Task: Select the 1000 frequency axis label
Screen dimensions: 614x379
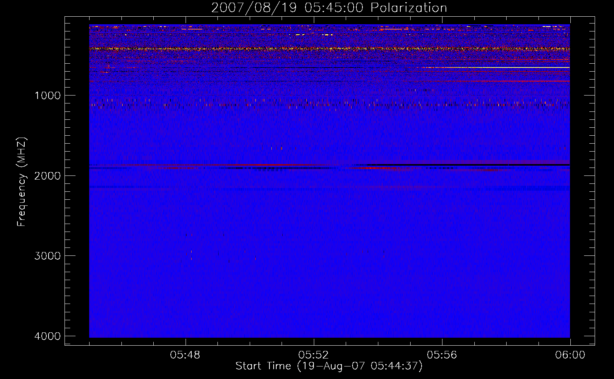Action: tap(47, 96)
